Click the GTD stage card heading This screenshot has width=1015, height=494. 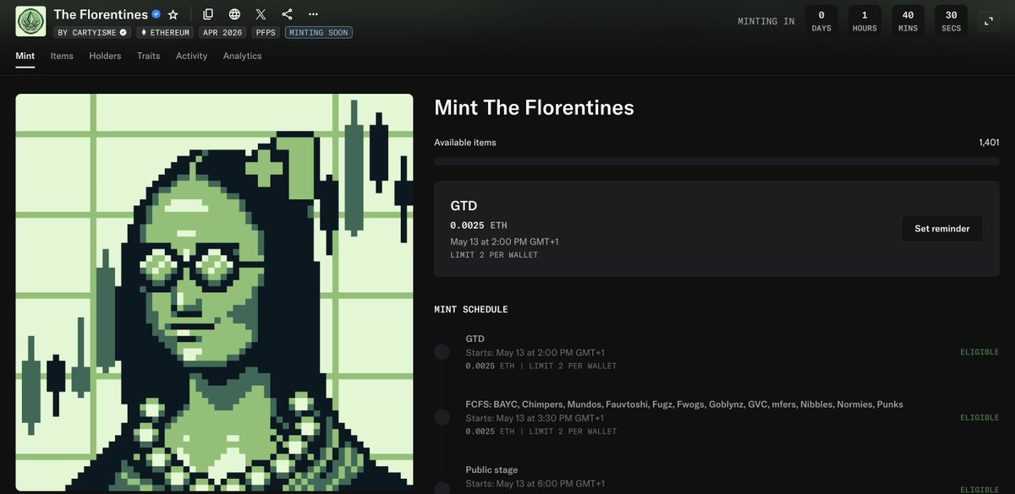[464, 206]
